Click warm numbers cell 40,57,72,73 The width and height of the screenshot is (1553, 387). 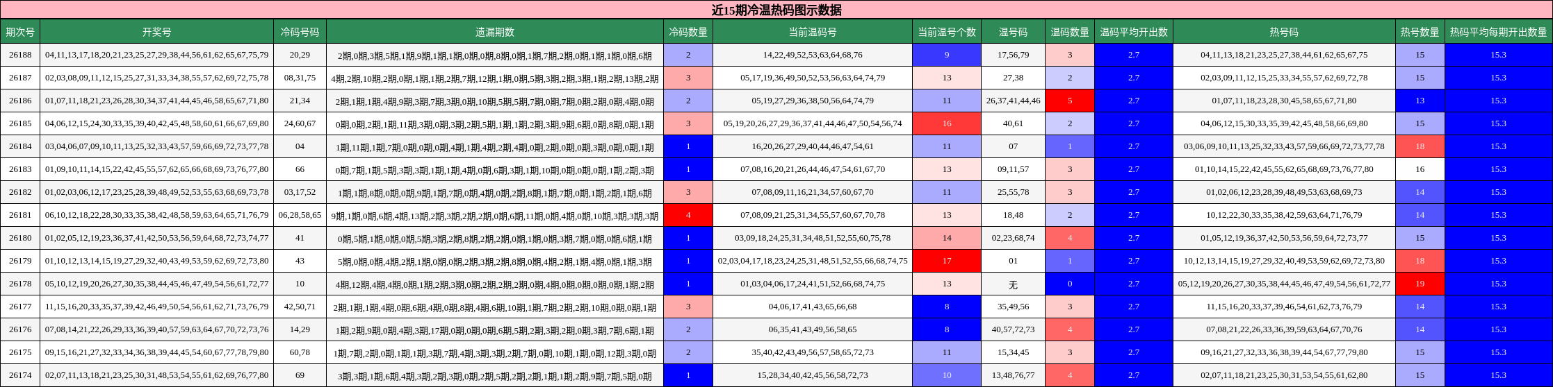tap(1013, 329)
